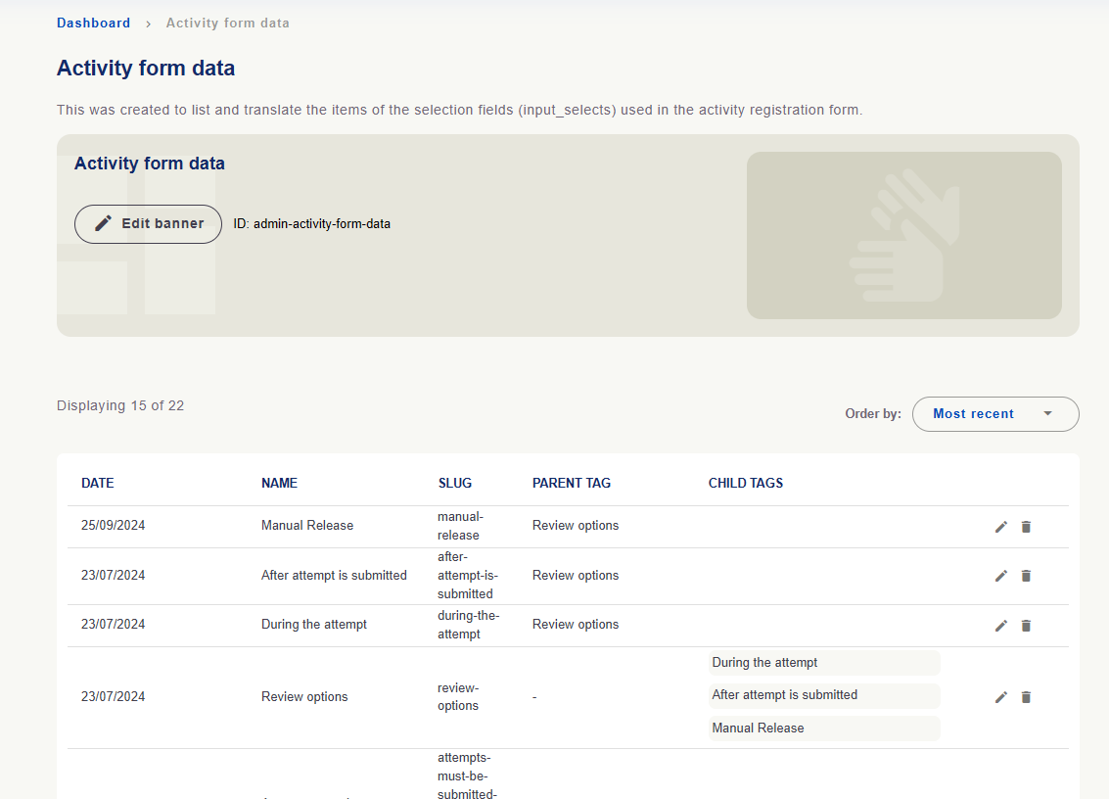
Task: Click the Displaying 15 of 22 count
Action: coord(120,405)
